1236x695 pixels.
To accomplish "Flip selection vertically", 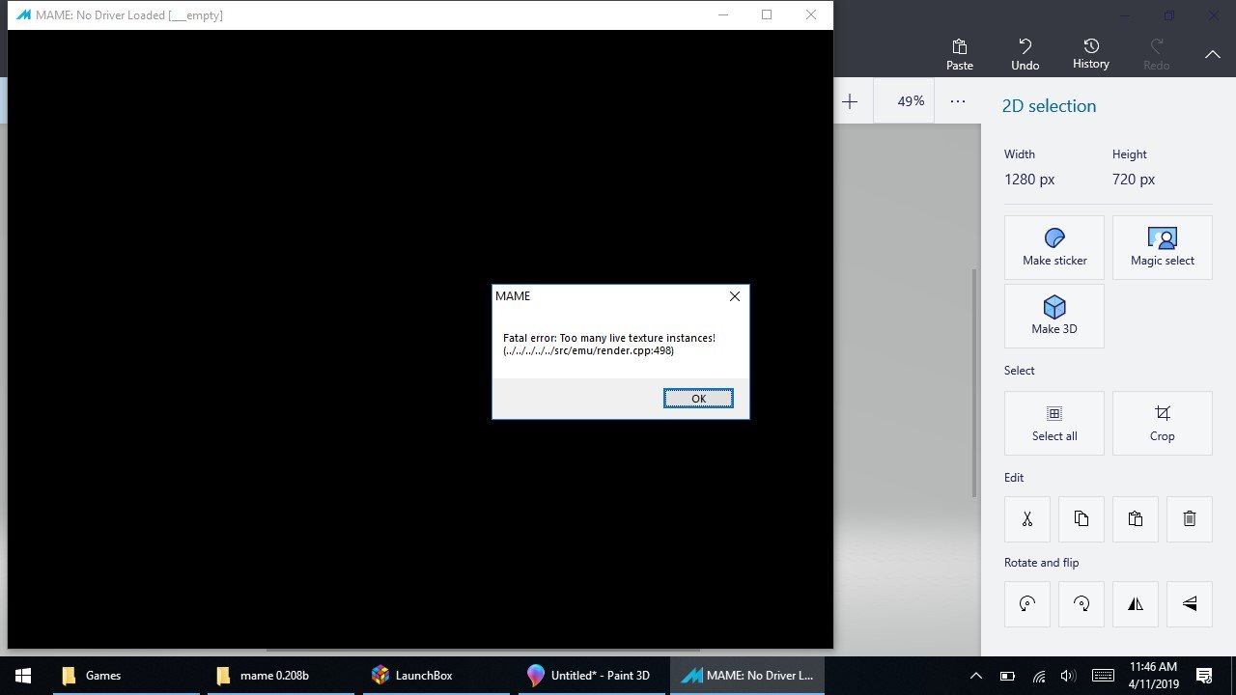I will [1190, 604].
